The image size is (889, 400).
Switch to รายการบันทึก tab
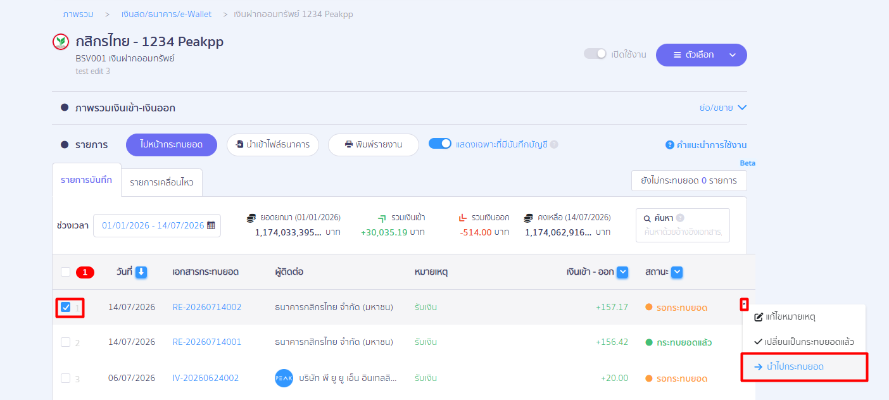tap(86, 180)
